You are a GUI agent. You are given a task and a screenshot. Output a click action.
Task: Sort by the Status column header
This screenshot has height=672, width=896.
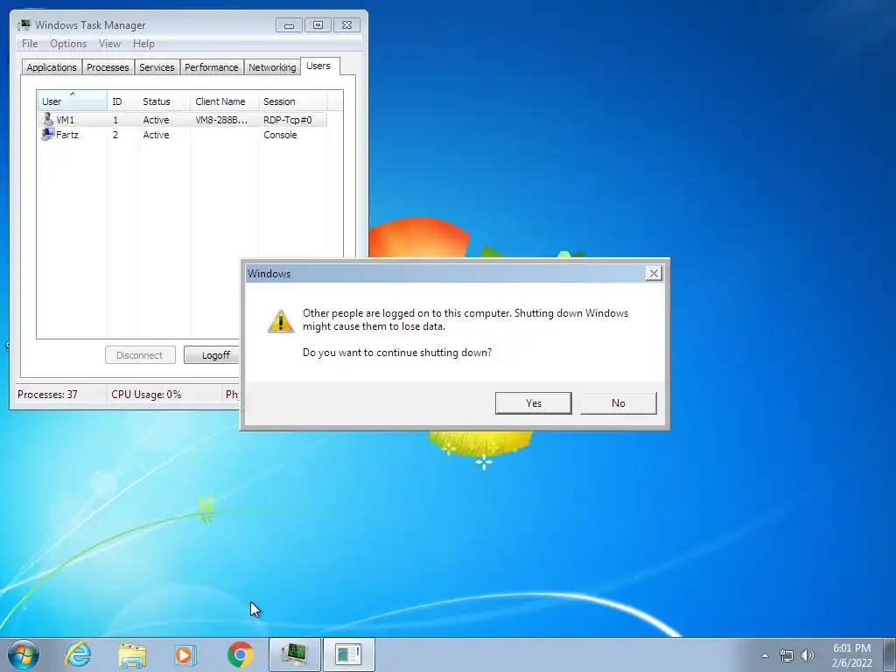[164, 101]
